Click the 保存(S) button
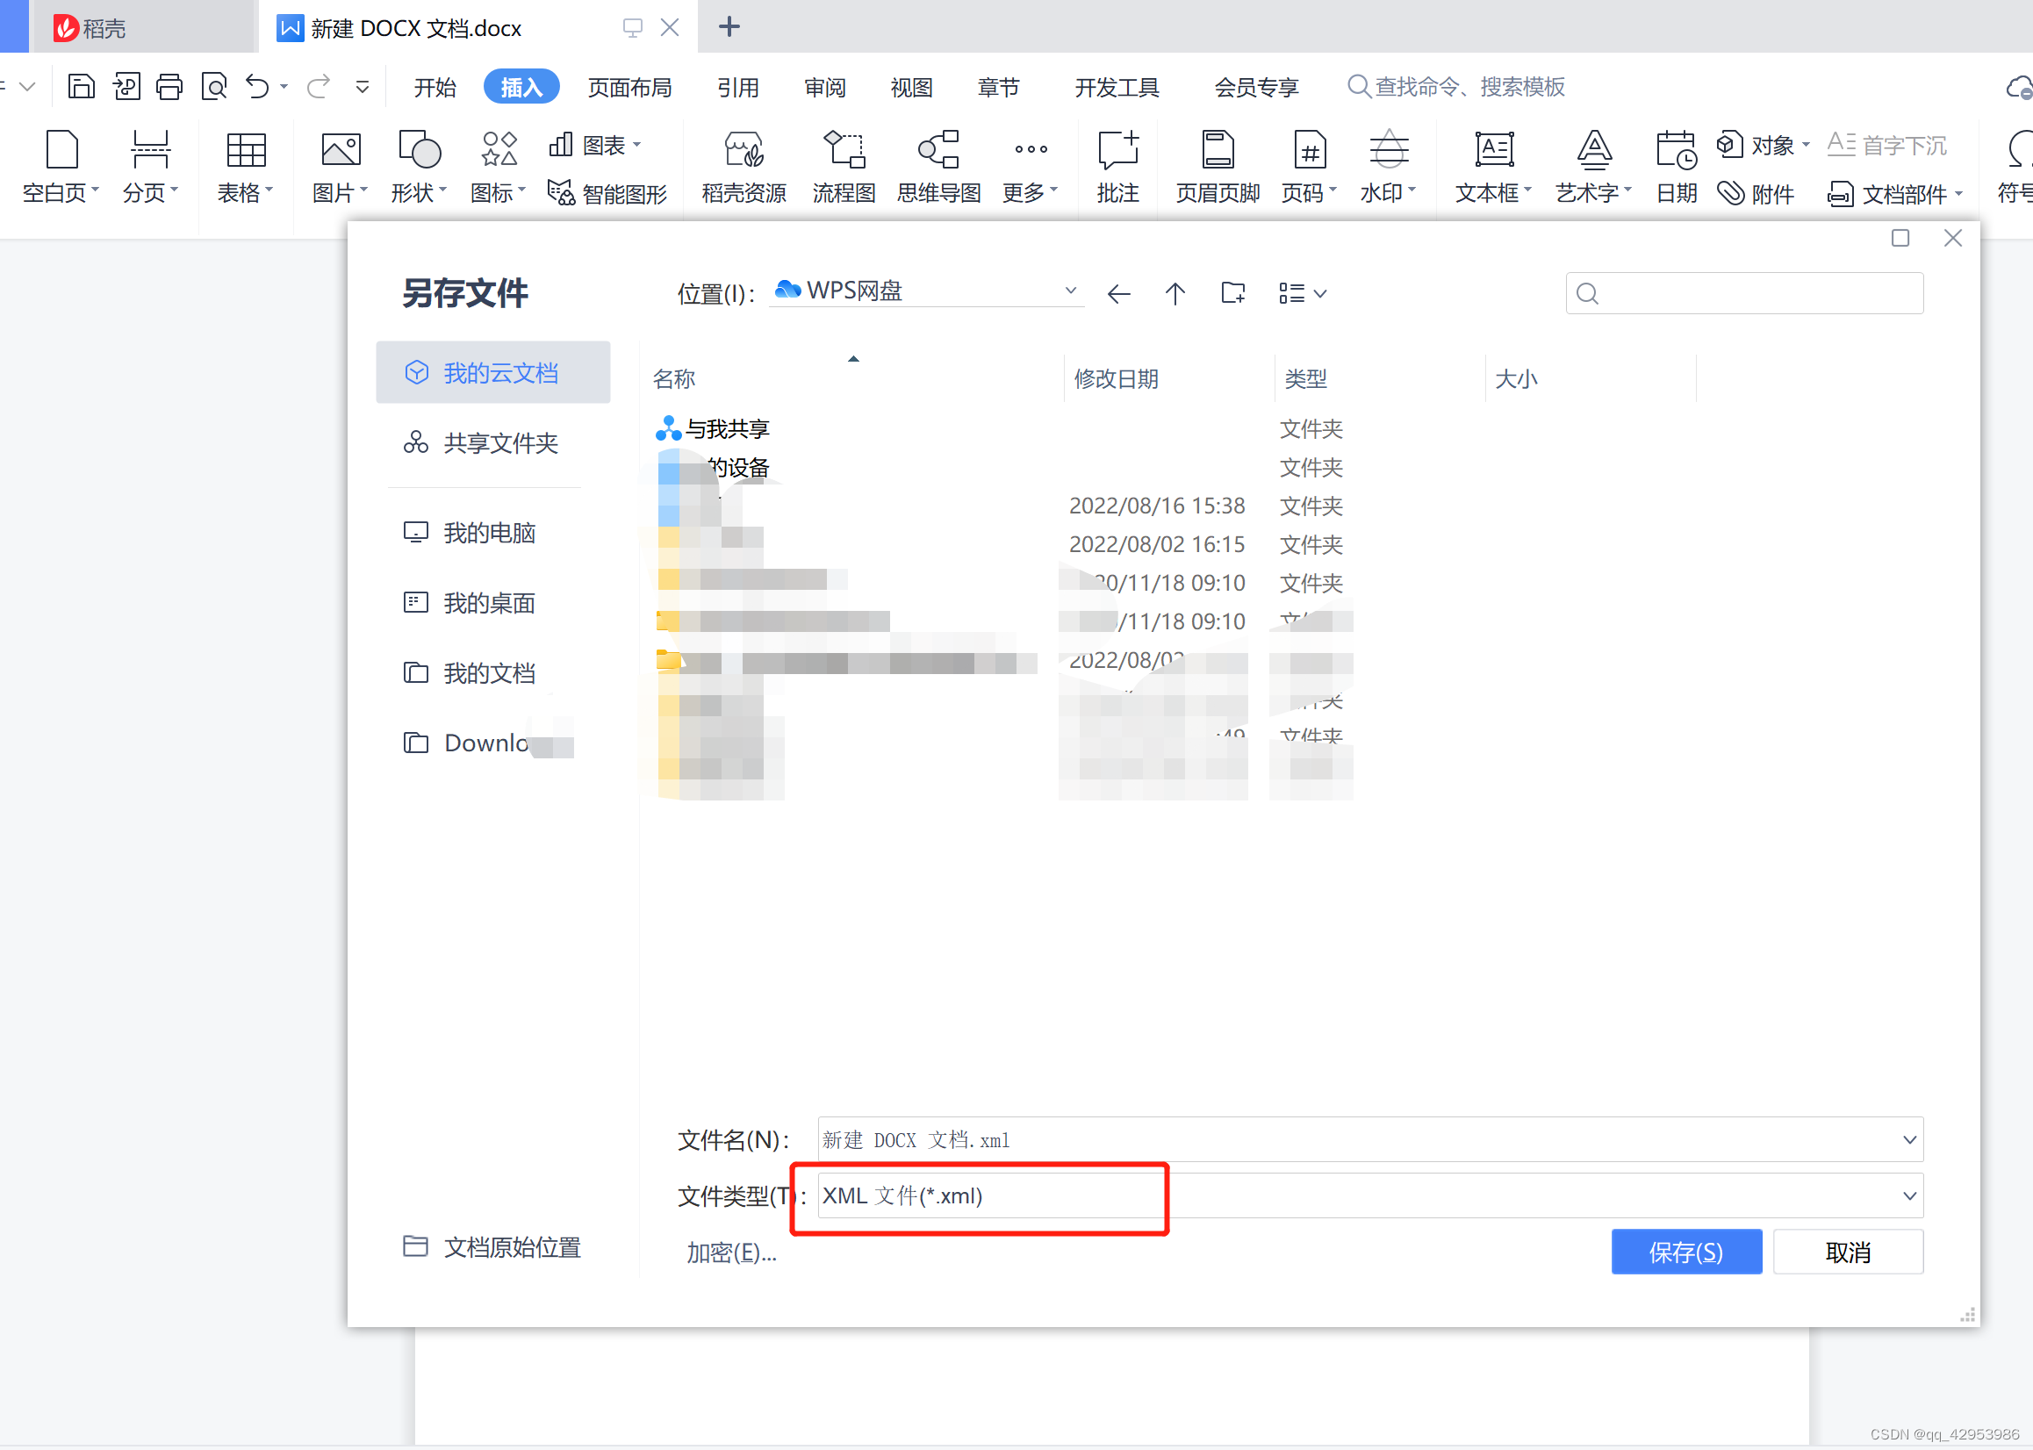This screenshot has width=2033, height=1450. (x=1685, y=1252)
